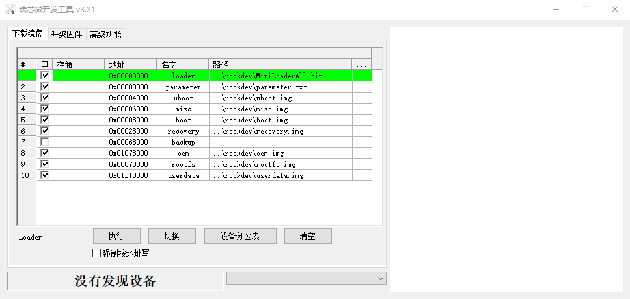Switch to the 高级功能 tab
The image size is (630, 299).
click(x=105, y=35)
